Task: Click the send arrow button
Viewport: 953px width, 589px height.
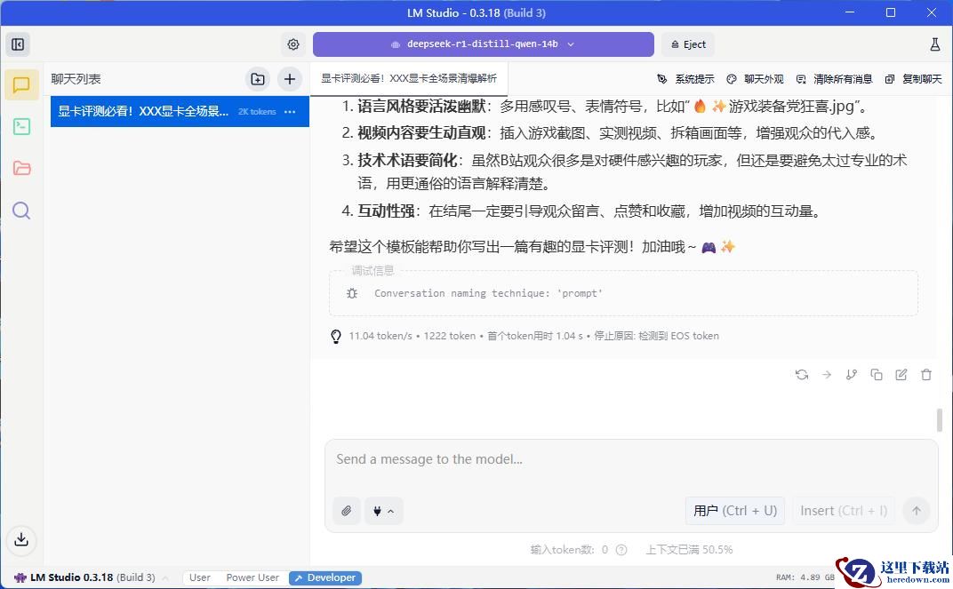Action: point(917,511)
